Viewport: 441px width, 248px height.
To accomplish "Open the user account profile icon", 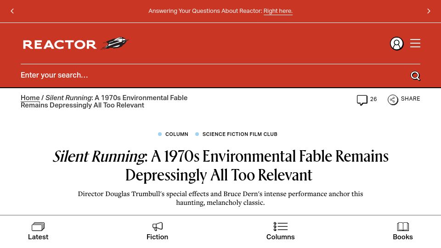I will pyautogui.click(x=396, y=44).
